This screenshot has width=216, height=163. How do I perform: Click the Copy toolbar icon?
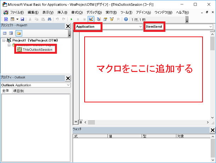click(36, 19)
